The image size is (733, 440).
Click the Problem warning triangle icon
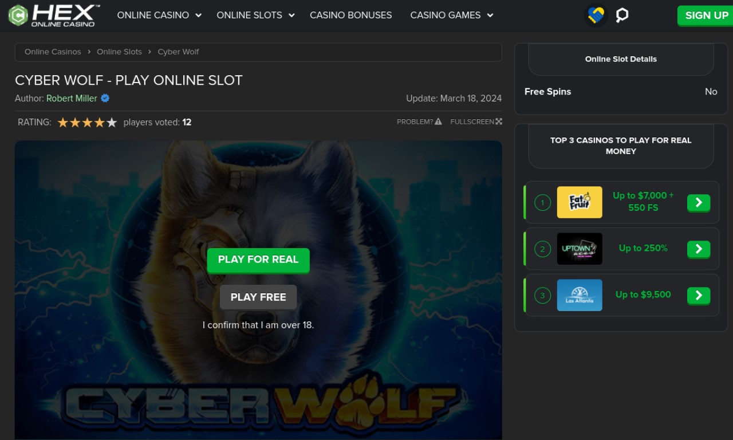pos(438,121)
